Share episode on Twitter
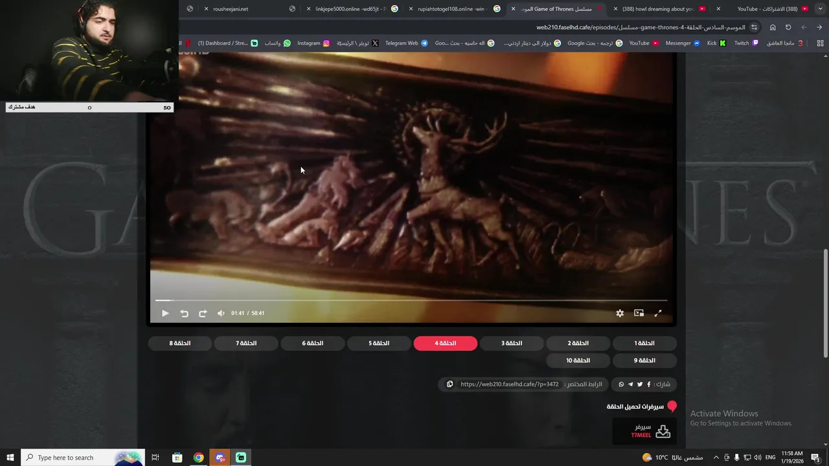The width and height of the screenshot is (829, 466). tap(640, 384)
